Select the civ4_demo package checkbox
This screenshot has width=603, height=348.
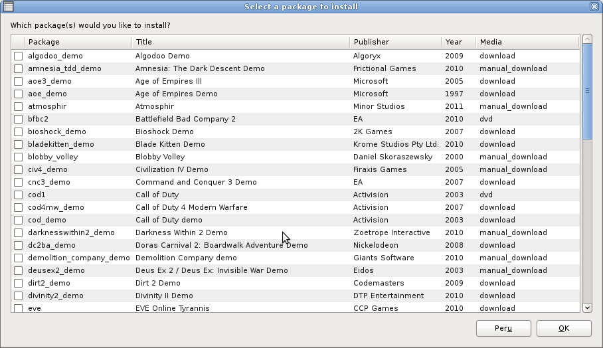point(19,170)
